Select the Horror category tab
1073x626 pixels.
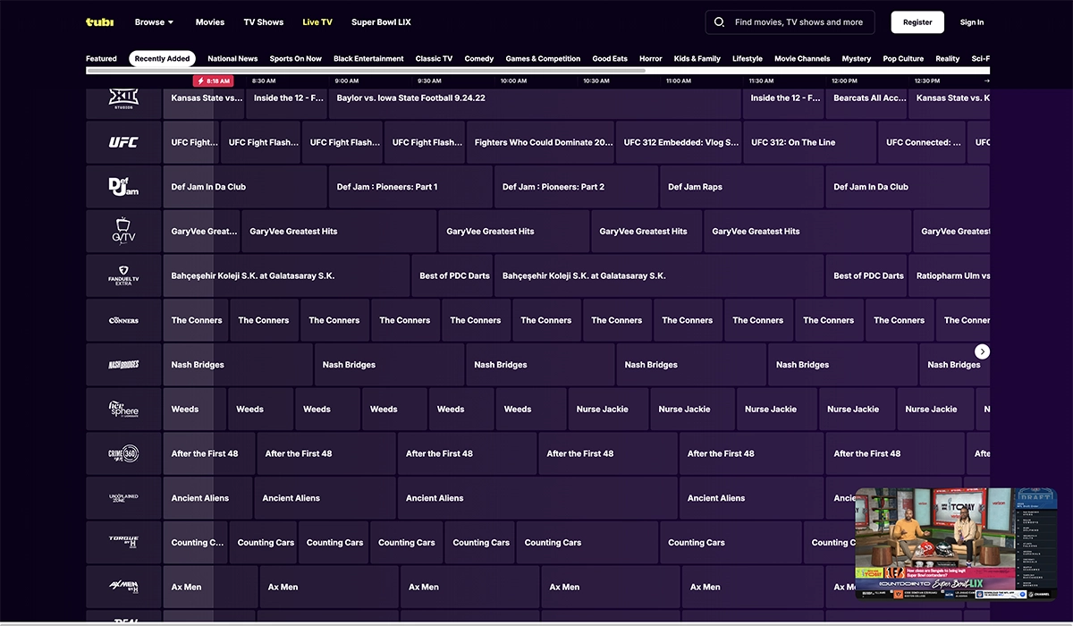tap(651, 59)
